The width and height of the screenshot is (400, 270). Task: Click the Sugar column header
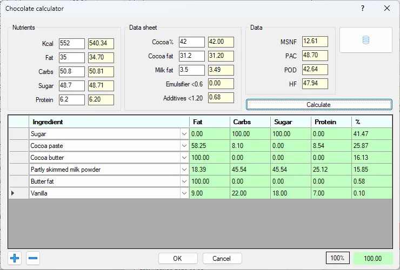pyautogui.click(x=291, y=122)
